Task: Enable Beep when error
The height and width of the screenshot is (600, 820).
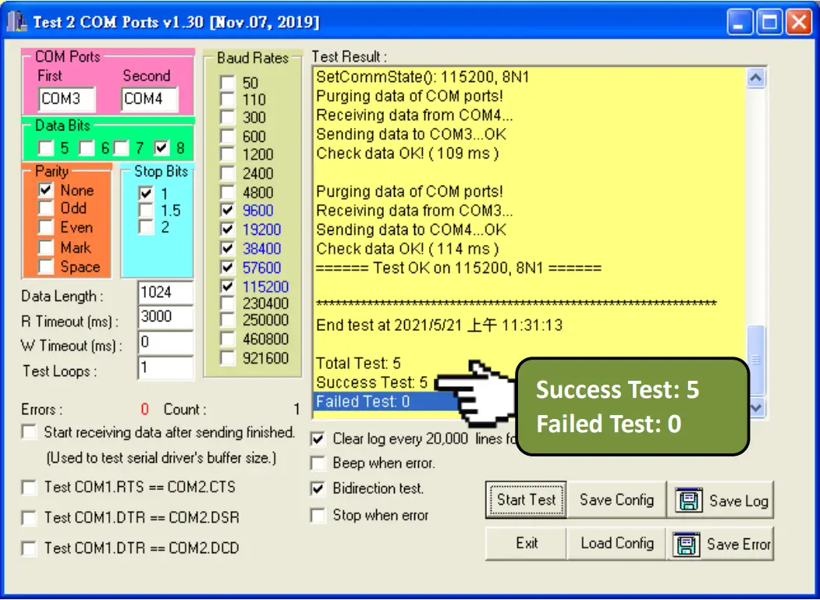Action: click(318, 464)
